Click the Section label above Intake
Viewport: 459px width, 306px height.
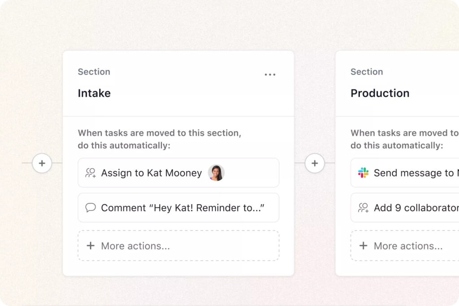pyautogui.click(x=94, y=72)
